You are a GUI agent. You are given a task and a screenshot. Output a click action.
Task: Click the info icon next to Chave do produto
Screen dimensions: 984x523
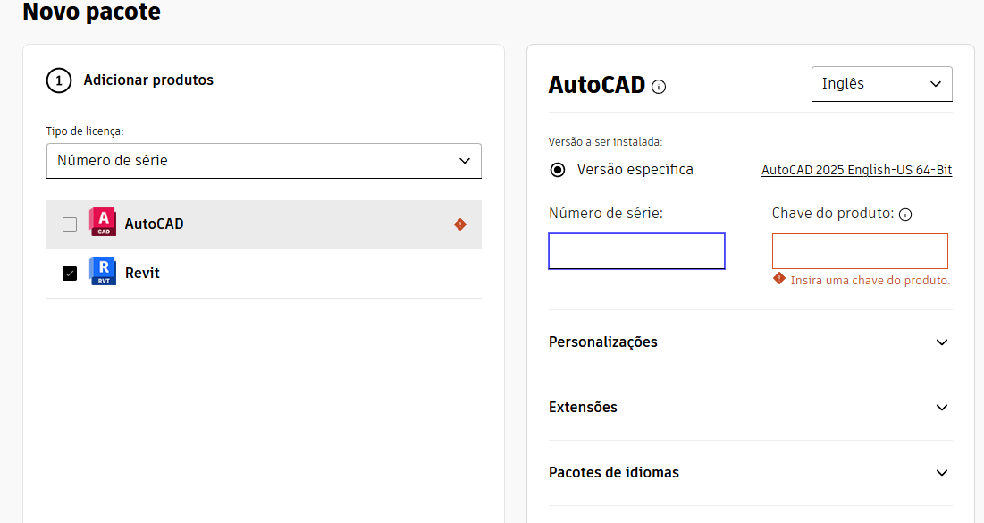point(905,215)
